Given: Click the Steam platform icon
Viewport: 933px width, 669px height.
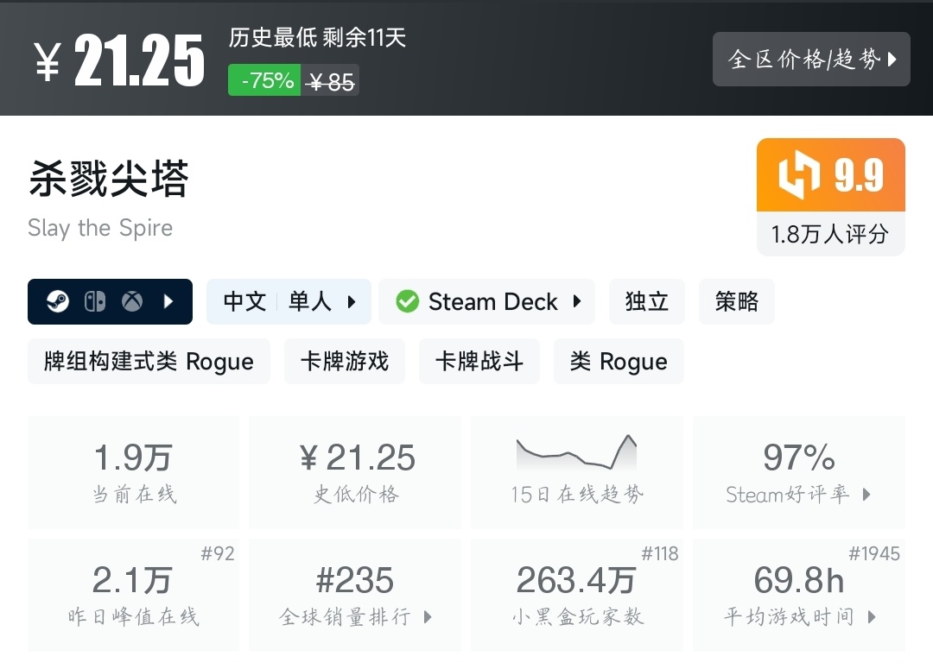Looking at the screenshot, I should tap(58, 302).
